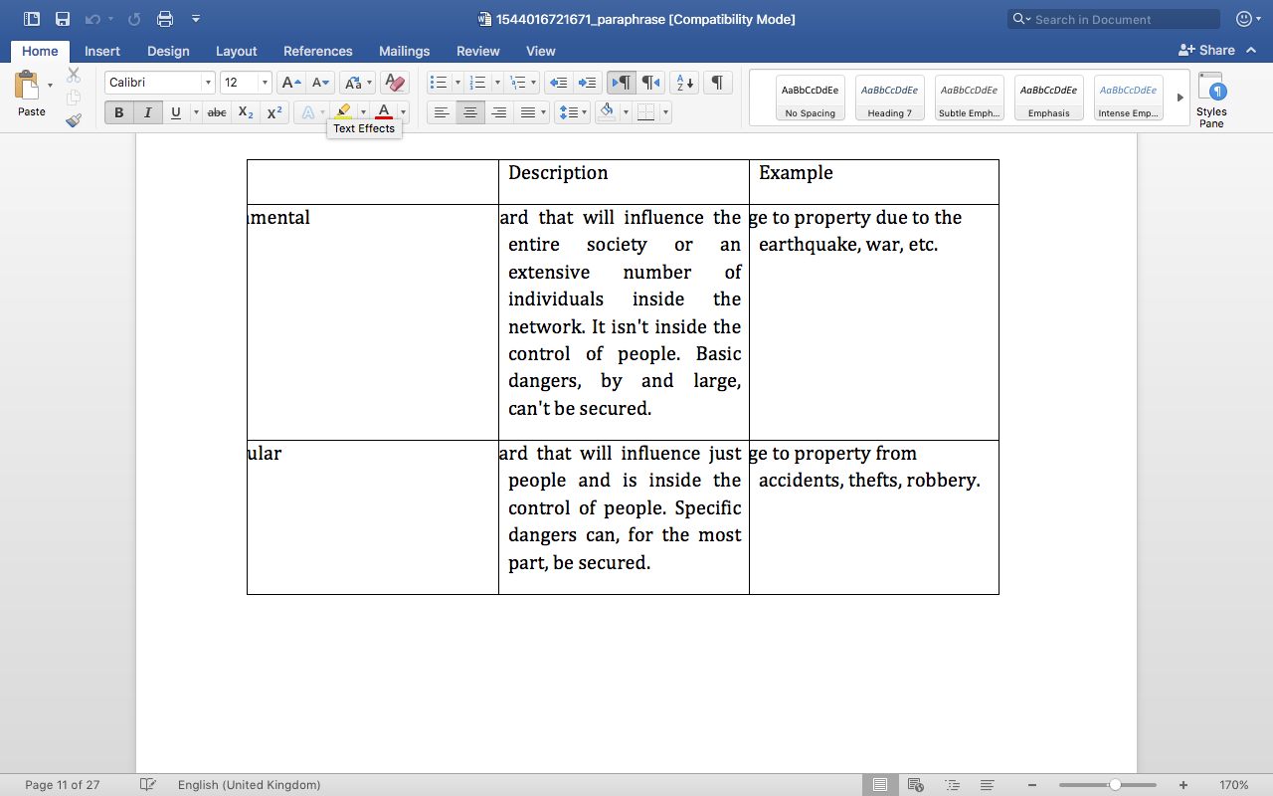The height and width of the screenshot is (796, 1273).
Task: Sort text with A-Z icon
Action: [x=683, y=83]
